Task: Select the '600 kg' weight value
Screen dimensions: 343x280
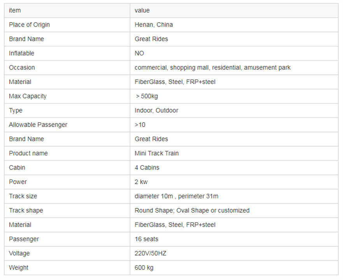Action: pos(144,268)
